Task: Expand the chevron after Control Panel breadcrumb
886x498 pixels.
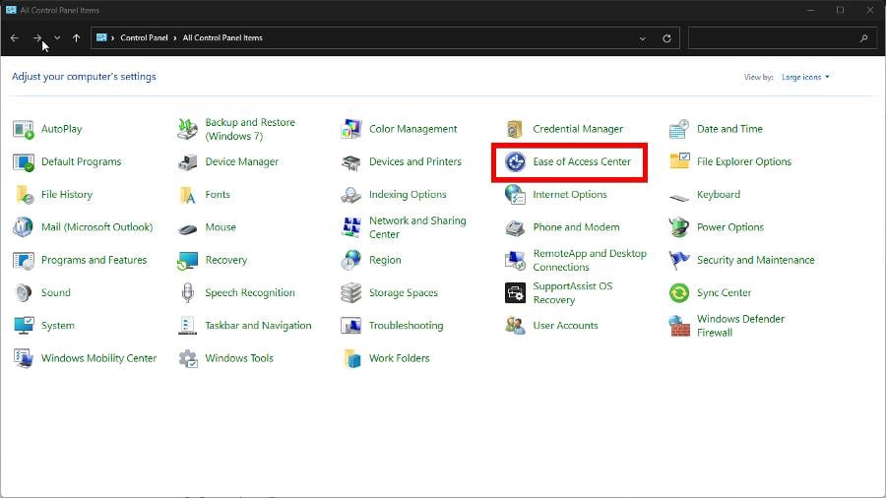Action: pyautogui.click(x=175, y=37)
